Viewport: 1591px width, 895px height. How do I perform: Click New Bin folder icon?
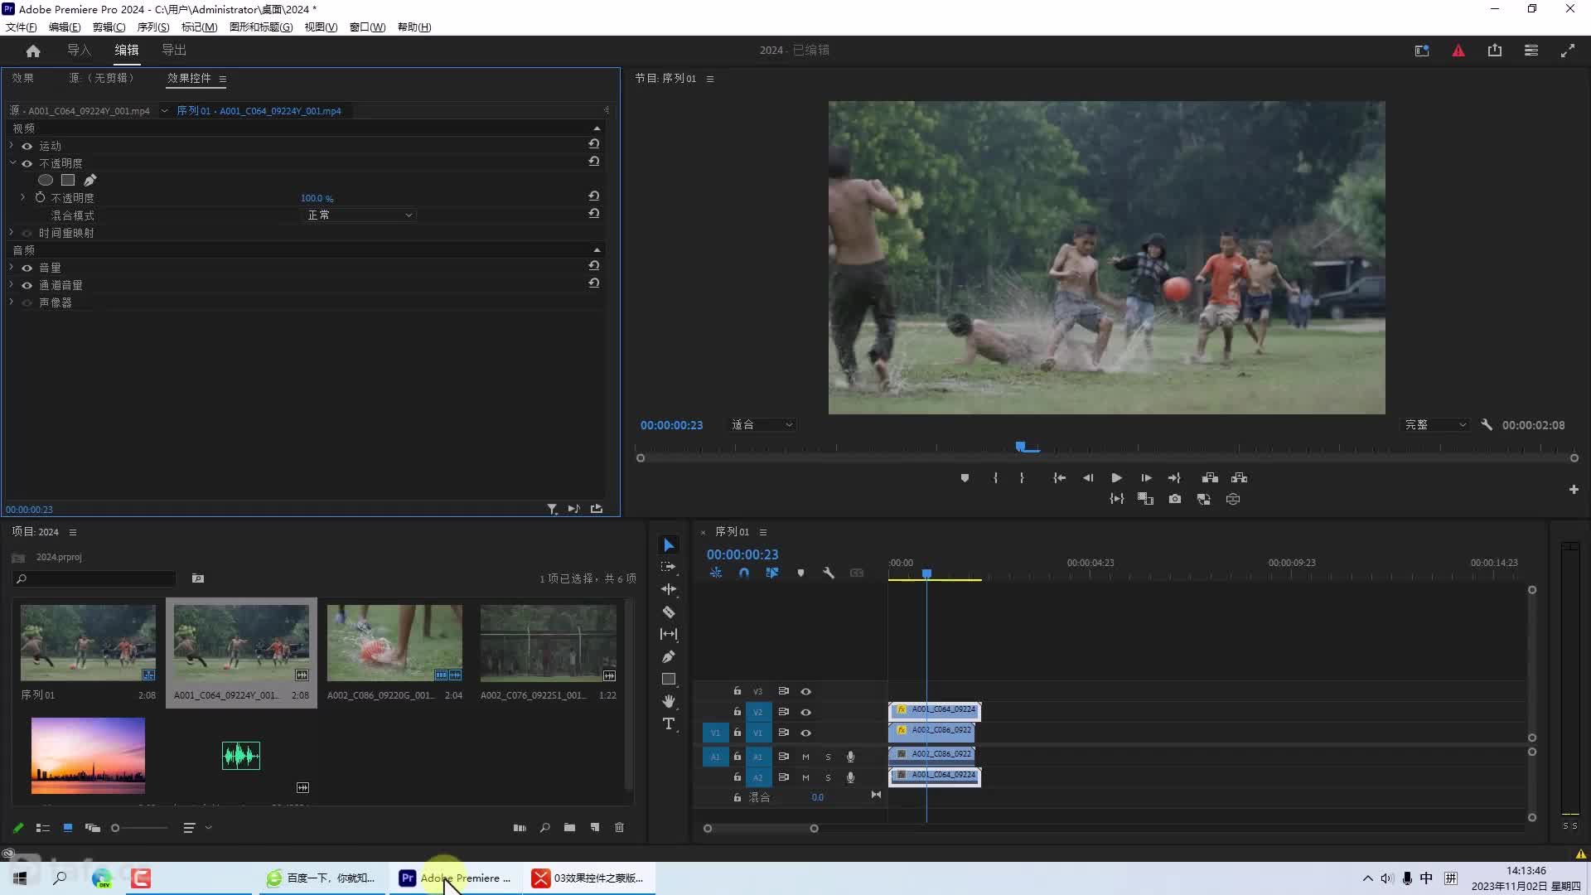point(569,828)
